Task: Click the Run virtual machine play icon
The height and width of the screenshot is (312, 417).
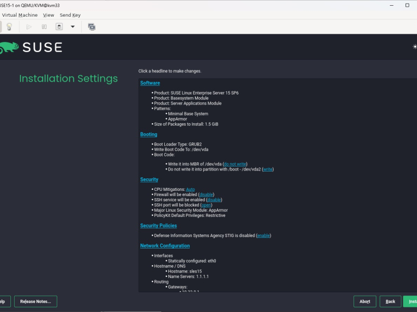Action: tap(29, 27)
